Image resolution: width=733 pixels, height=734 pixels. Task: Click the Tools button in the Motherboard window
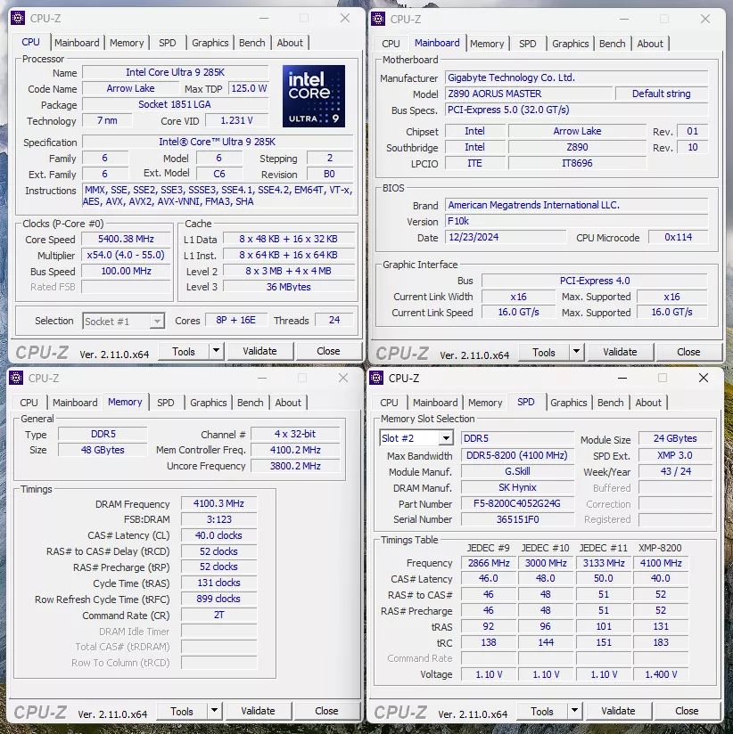544,352
